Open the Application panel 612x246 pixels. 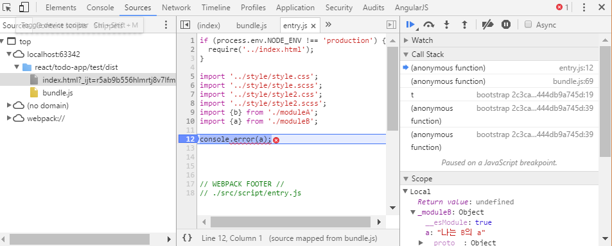pos(295,8)
